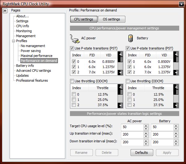Switch to OS settings tab
The height and width of the screenshot is (164, 186).
(111, 19)
